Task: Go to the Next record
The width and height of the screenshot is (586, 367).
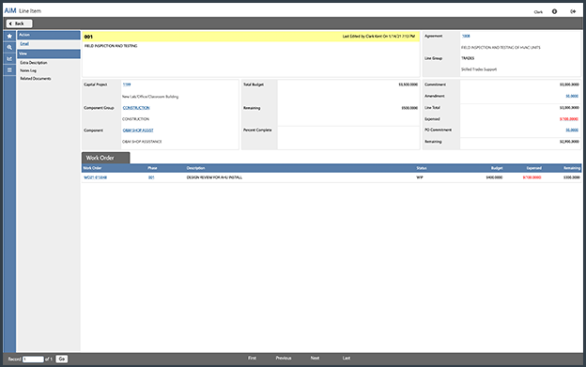Action: tap(315, 358)
